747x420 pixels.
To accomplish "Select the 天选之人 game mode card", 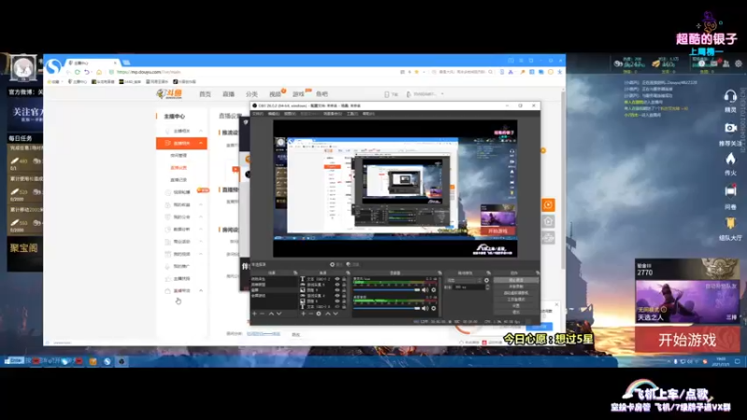I will coord(687,301).
